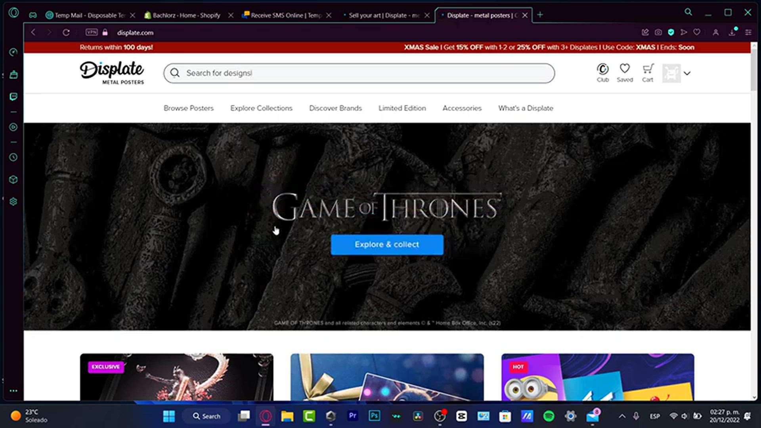
Task: Open Twitch icon in sidebar
Action: coord(13,97)
